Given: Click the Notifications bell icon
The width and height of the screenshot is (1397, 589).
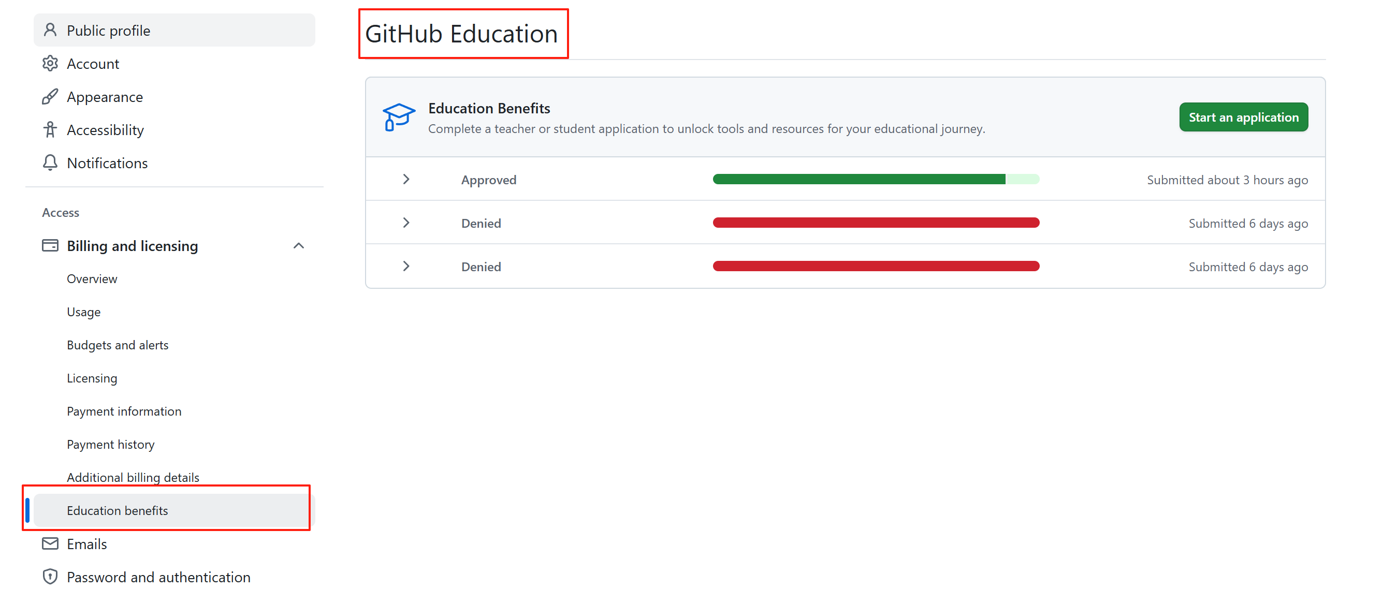Looking at the screenshot, I should coord(50,163).
